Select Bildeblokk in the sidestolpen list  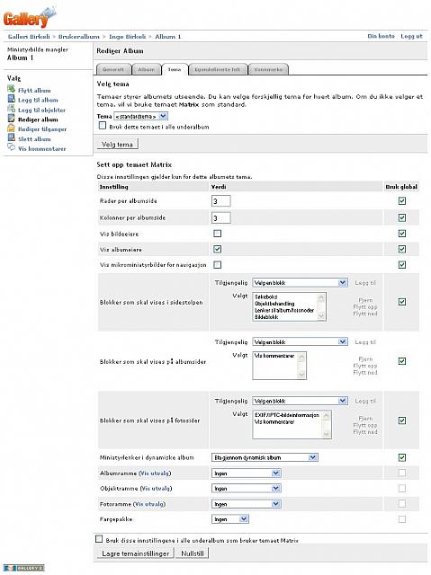(266, 317)
